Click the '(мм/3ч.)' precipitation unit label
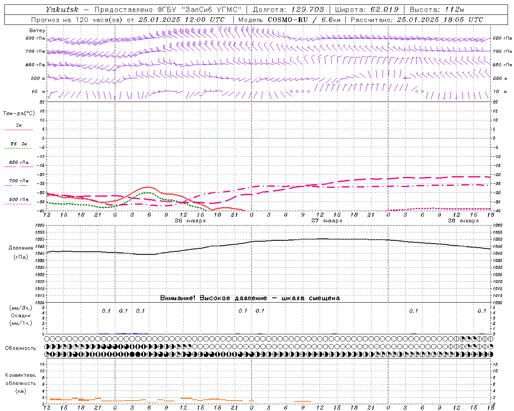The height and width of the screenshot is (411, 514). click(x=20, y=308)
